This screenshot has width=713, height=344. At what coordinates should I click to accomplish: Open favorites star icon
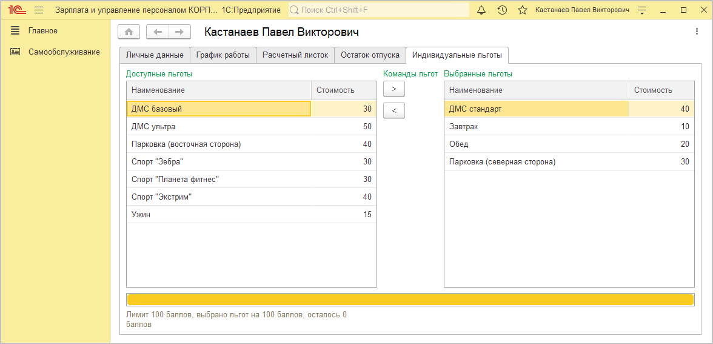click(x=522, y=10)
